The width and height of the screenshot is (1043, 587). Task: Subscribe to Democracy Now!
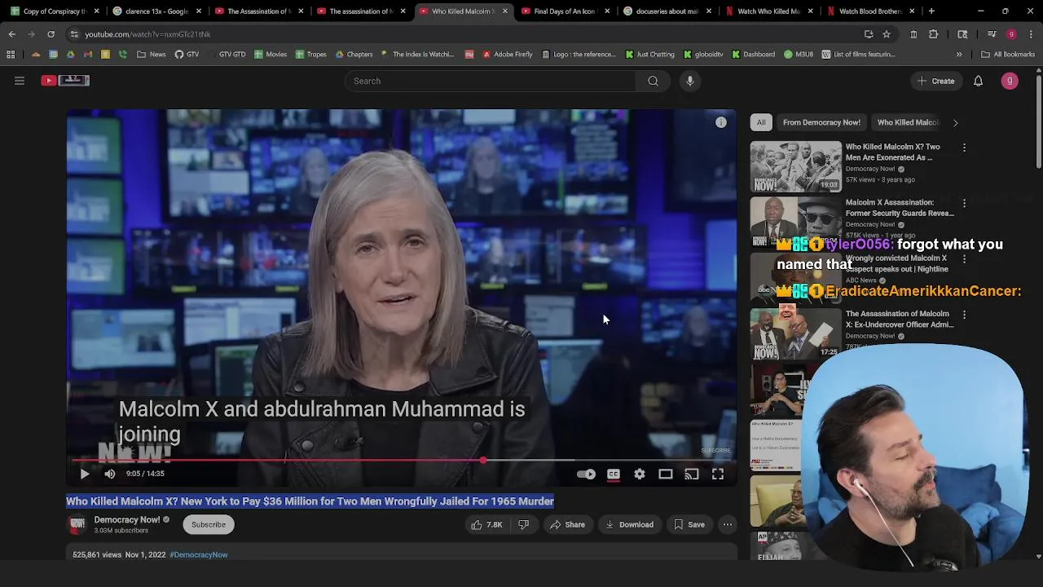209,525
